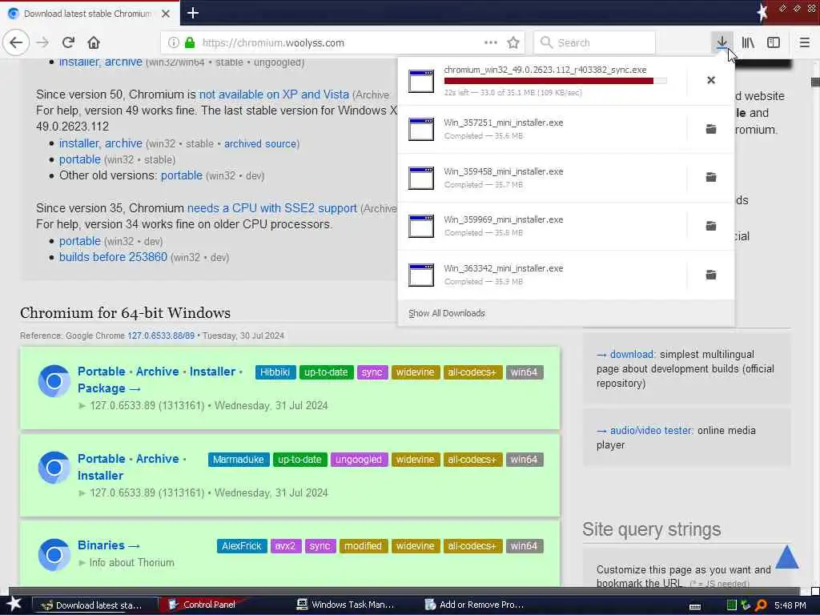The width and height of the screenshot is (820, 615).
Task: Click the green padlock security icon
Action: coord(190,43)
